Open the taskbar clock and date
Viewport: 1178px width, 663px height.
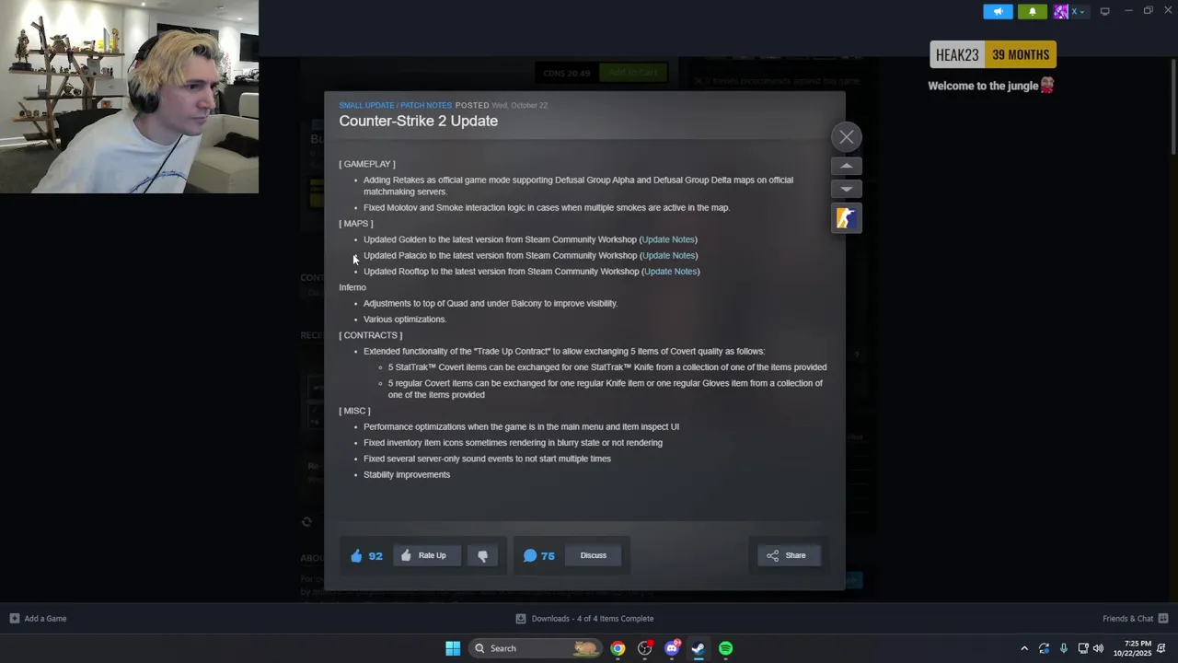[x=1132, y=648]
